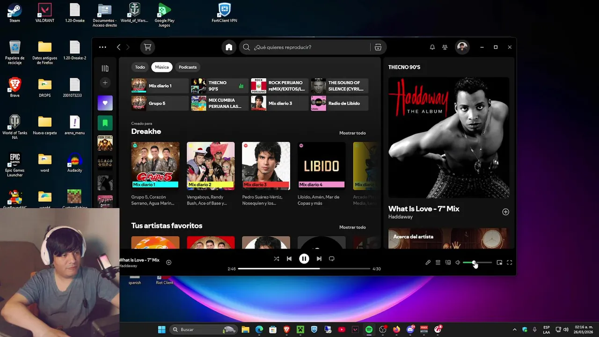This screenshot has width=599, height=337.
Task: Collapse Your Library sidebar icon
Action: [105, 68]
